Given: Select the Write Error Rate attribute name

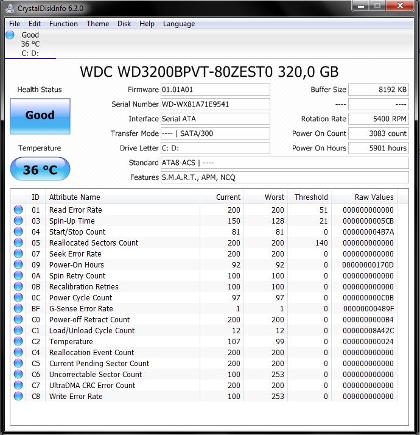Looking at the screenshot, I should (x=75, y=397).
